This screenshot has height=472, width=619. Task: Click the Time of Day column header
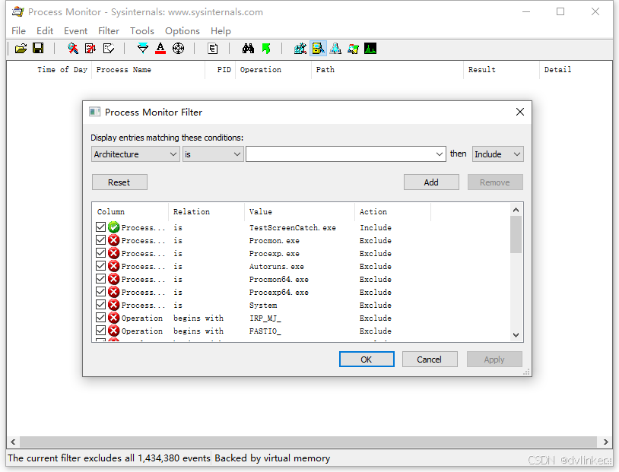click(49, 70)
